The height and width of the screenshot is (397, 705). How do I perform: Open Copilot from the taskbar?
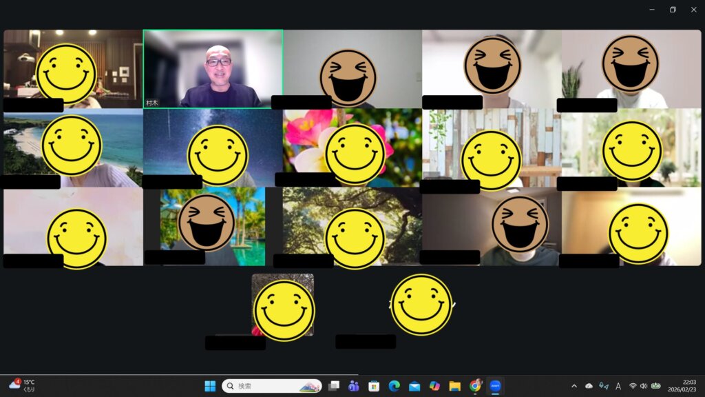click(434, 386)
